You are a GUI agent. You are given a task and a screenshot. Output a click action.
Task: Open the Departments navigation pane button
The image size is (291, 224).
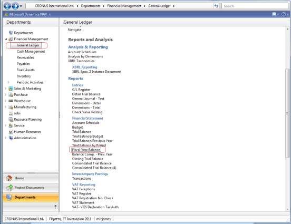click(31, 197)
